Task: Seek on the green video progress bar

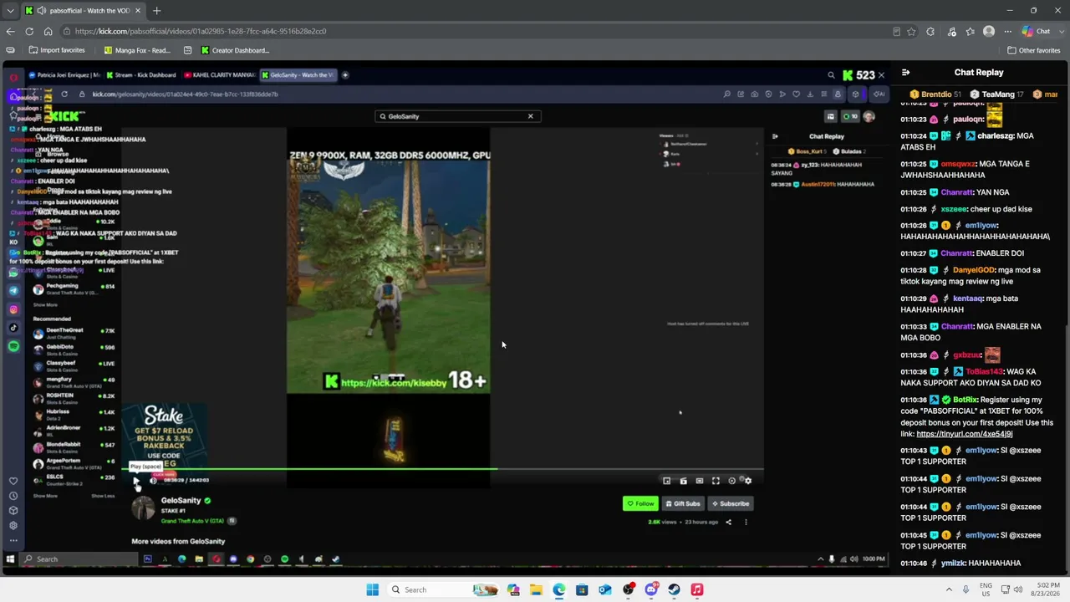Action: point(443,469)
